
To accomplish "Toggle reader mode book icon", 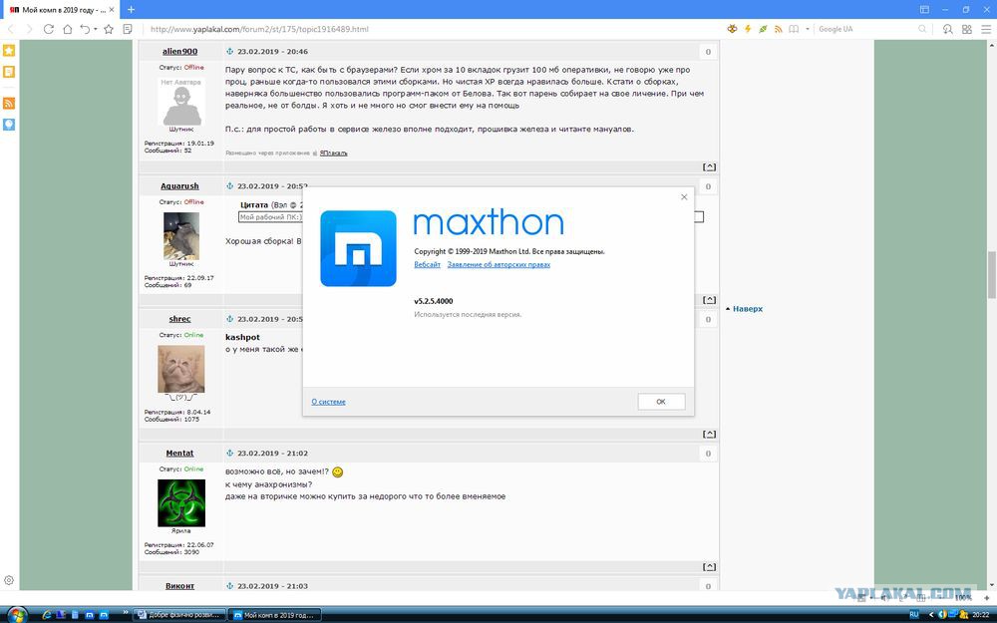I will click(x=794, y=29).
